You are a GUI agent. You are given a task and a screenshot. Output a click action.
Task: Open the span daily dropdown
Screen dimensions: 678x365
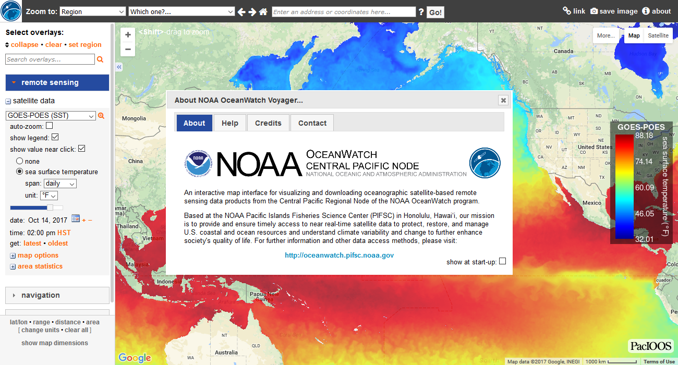tap(60, 184)
